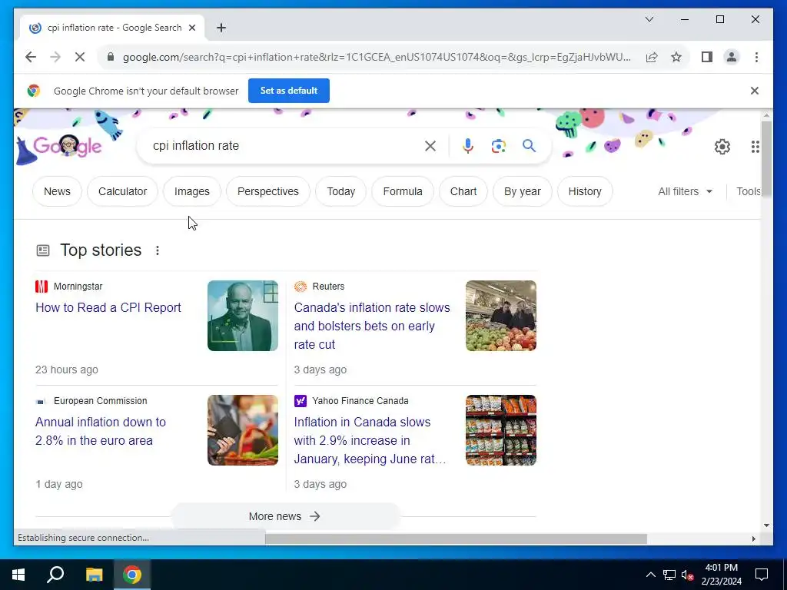Screen dimensions: 787x590
Task: Expand the All filters dropdown
Action: pyautogui.click(x=685, y=191)
